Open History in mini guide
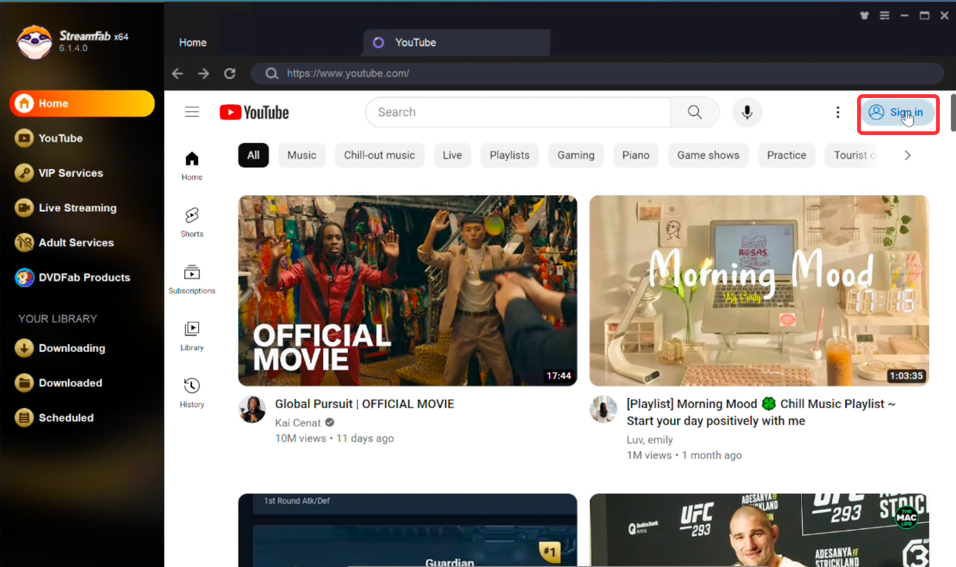This screenshot has height=567, width=956. click(x=192, y=393)
